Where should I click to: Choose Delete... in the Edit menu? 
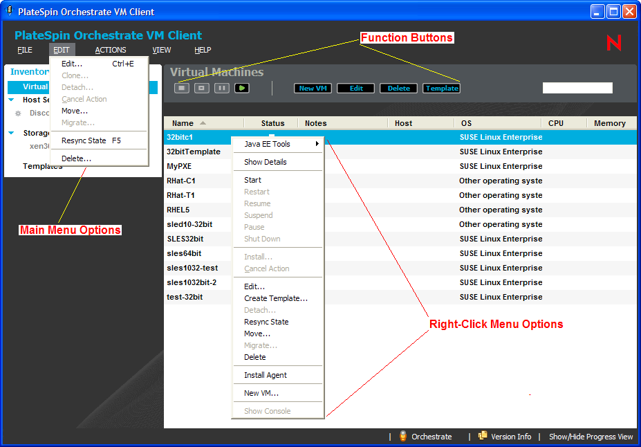98,158
